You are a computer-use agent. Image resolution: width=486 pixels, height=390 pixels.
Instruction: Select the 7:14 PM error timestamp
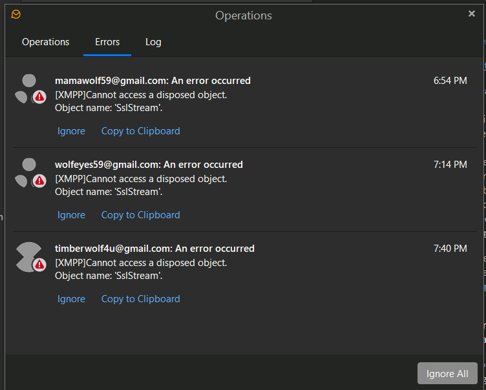tap(450, 165)
